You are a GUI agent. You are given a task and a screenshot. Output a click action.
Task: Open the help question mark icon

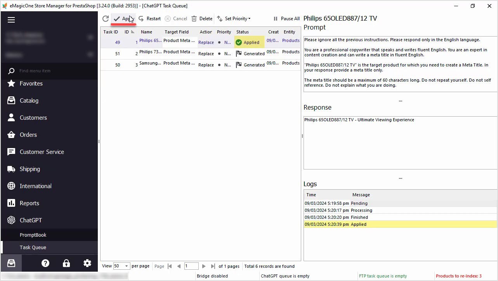tap(45, 263)
